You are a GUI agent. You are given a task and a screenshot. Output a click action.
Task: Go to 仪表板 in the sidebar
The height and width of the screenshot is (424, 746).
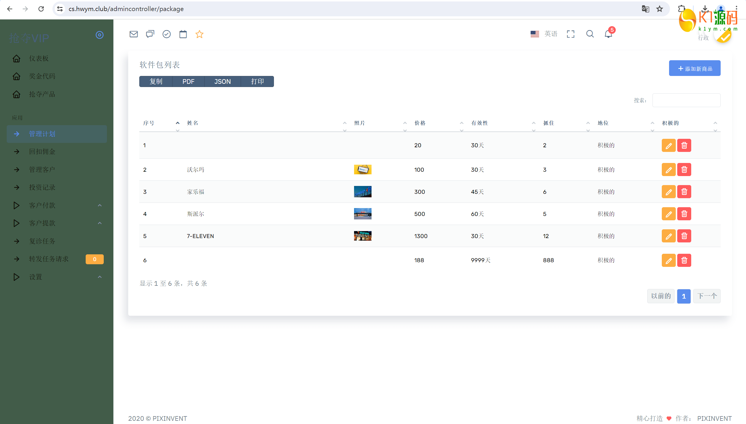(39, 58)
